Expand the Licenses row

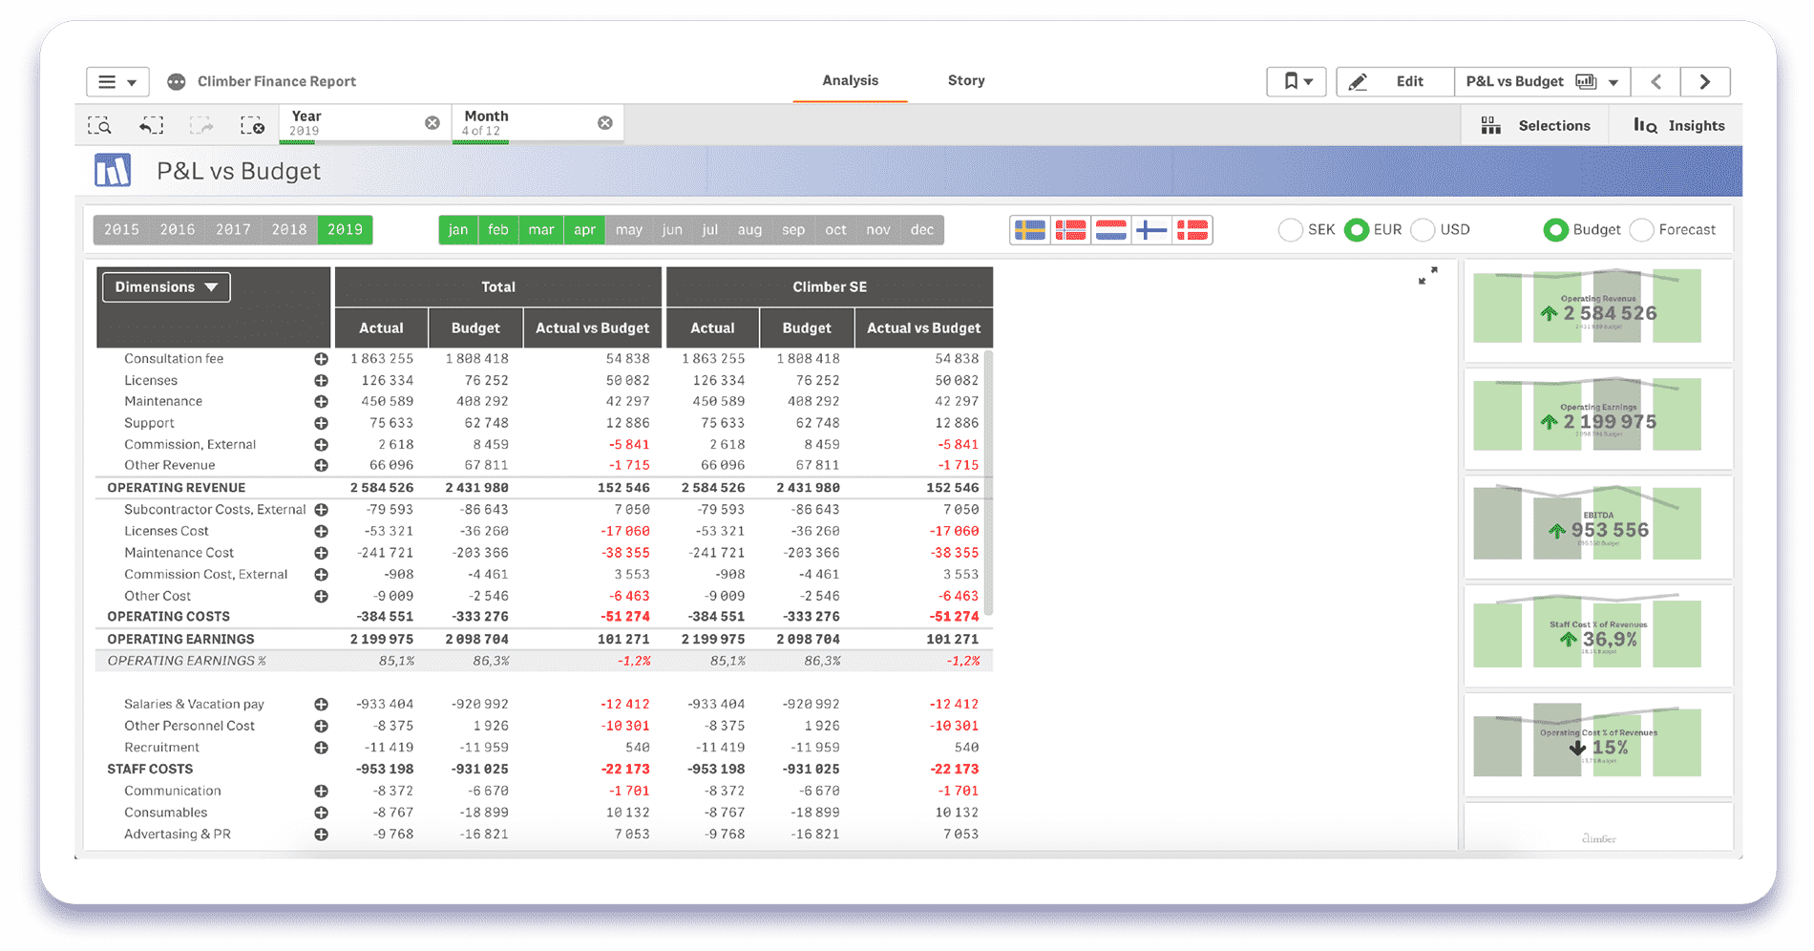322,380
